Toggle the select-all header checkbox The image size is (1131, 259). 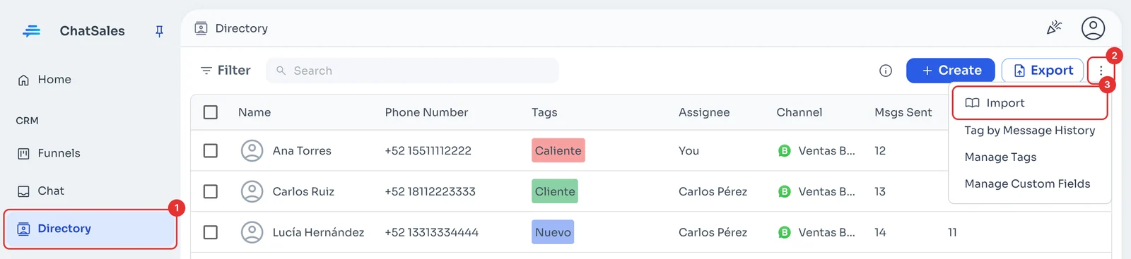tap(211, 112)
